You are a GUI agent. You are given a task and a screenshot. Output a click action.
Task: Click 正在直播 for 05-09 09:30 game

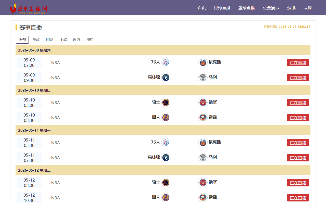(298, 78)
